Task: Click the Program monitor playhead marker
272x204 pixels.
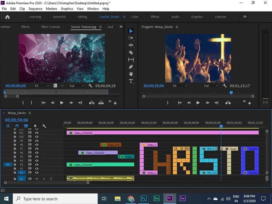Action: point(231,93)
